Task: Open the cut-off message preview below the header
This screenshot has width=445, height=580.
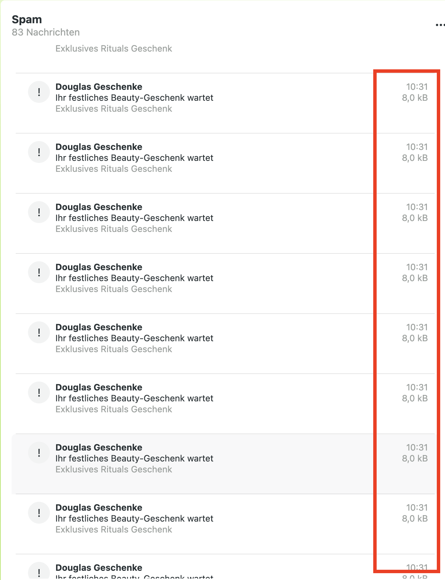Action: coord(113,49)
